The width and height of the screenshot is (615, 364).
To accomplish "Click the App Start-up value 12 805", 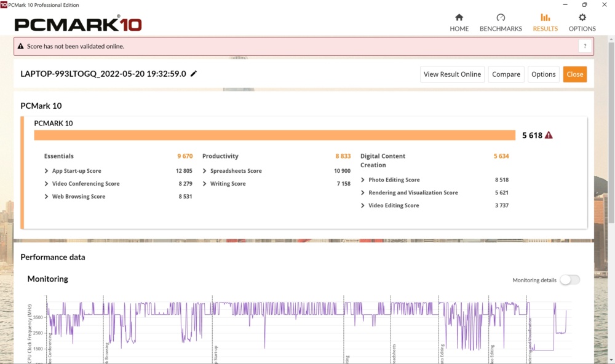I will pos(184,171).
